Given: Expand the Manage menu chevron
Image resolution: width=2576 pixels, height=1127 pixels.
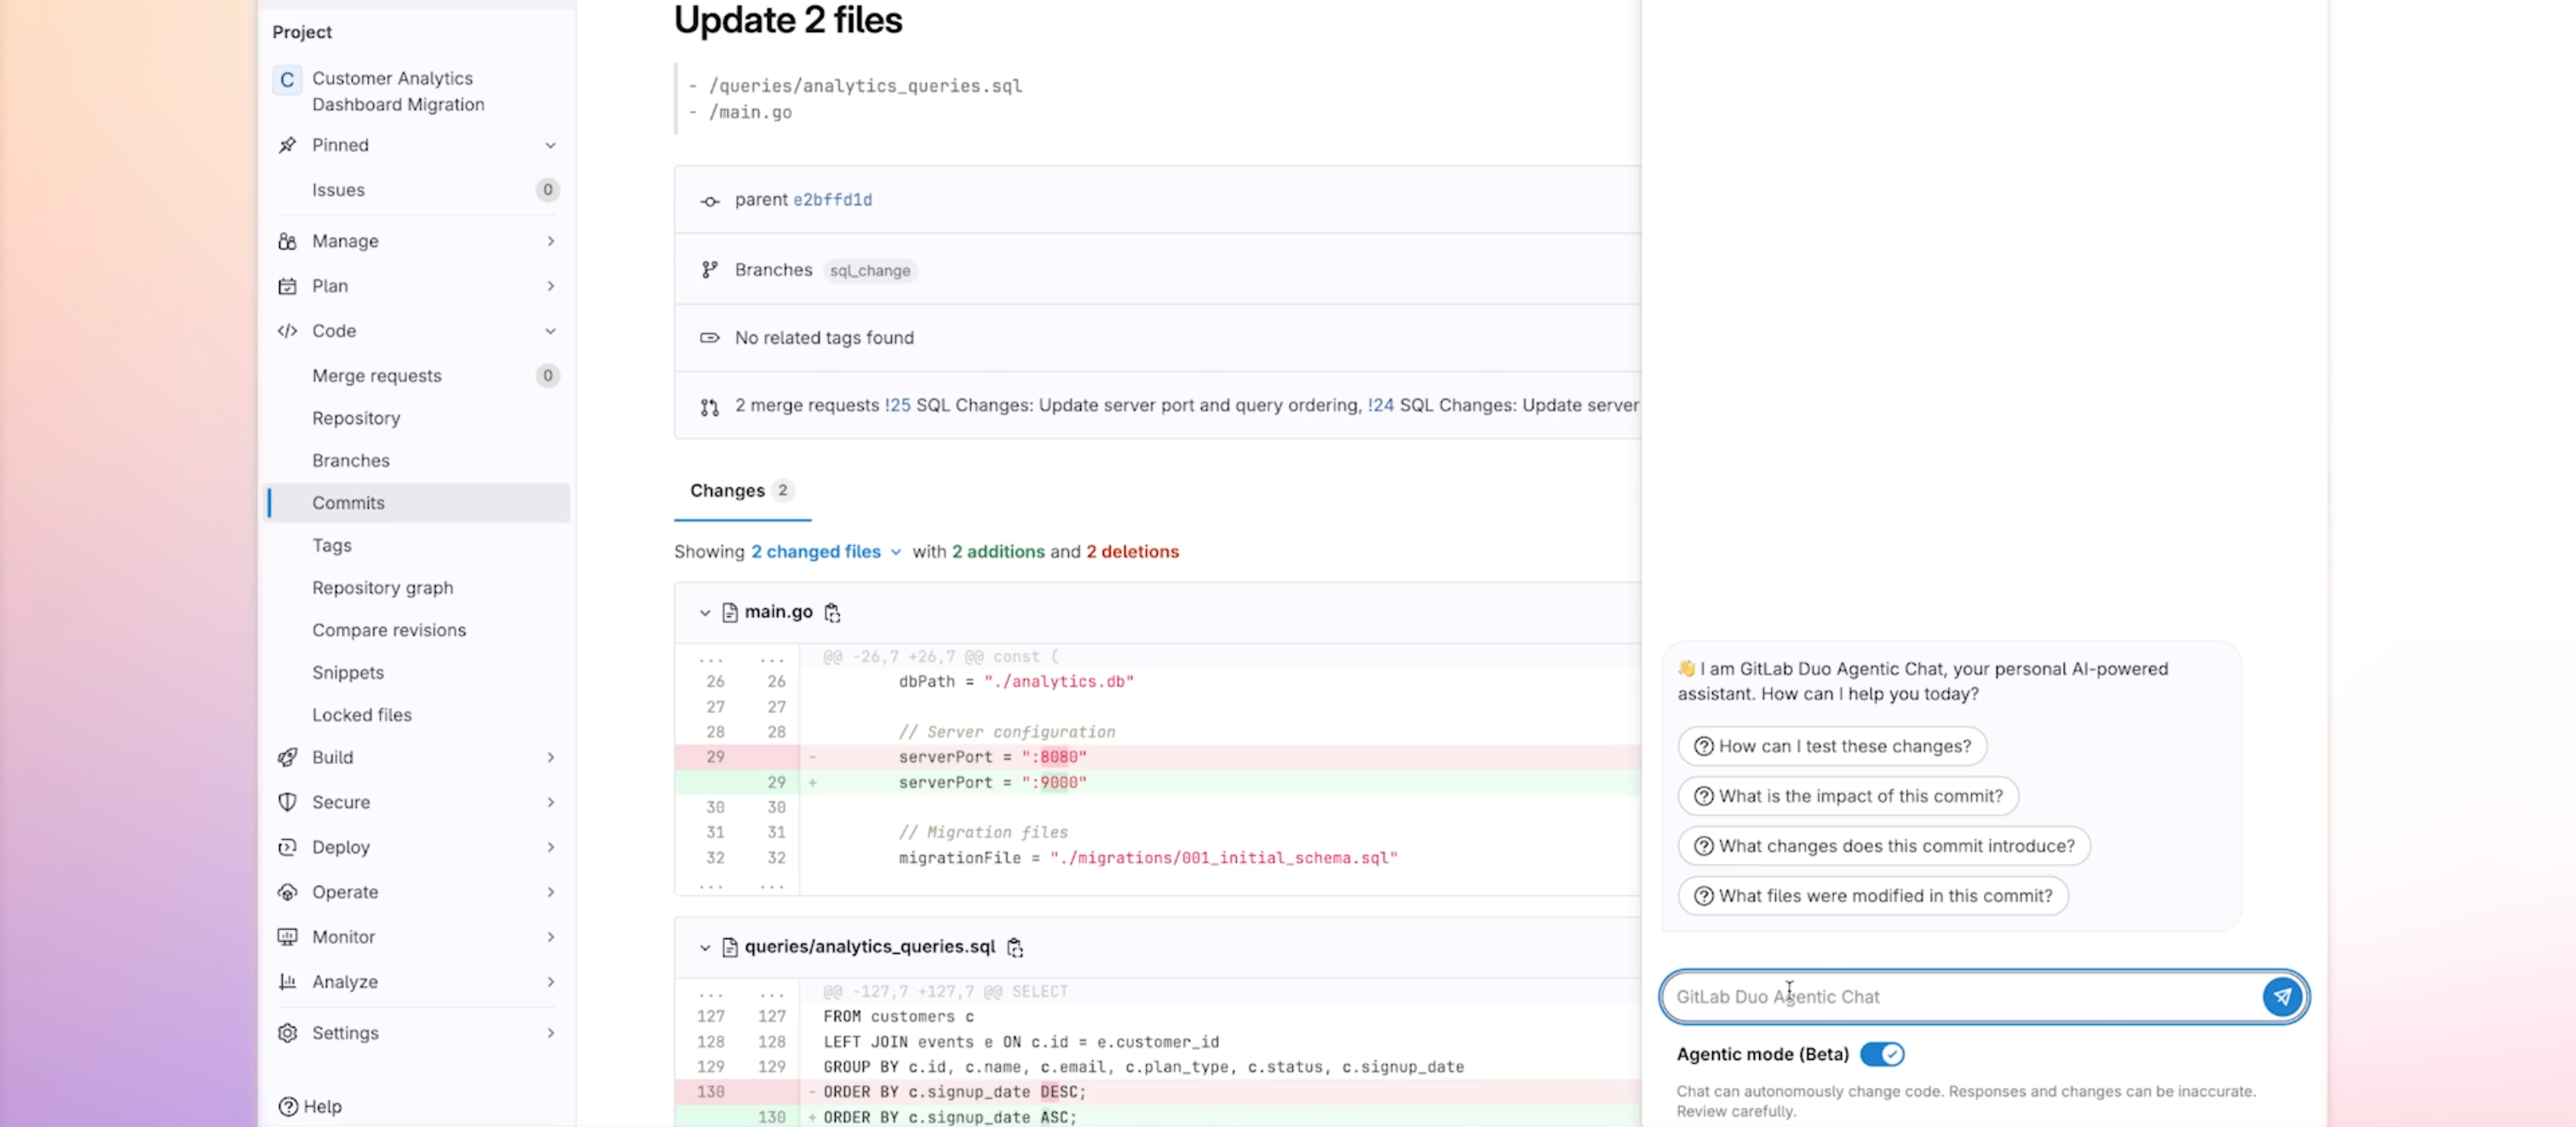Looking at the screenshot, I should pos(550,241).
